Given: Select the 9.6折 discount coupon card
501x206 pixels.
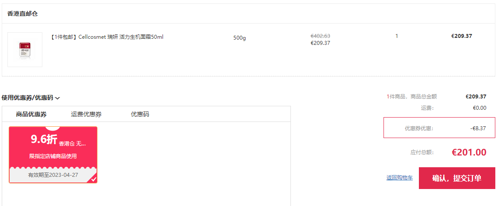Looking at the screenshot, I should [x=53, y=155].
